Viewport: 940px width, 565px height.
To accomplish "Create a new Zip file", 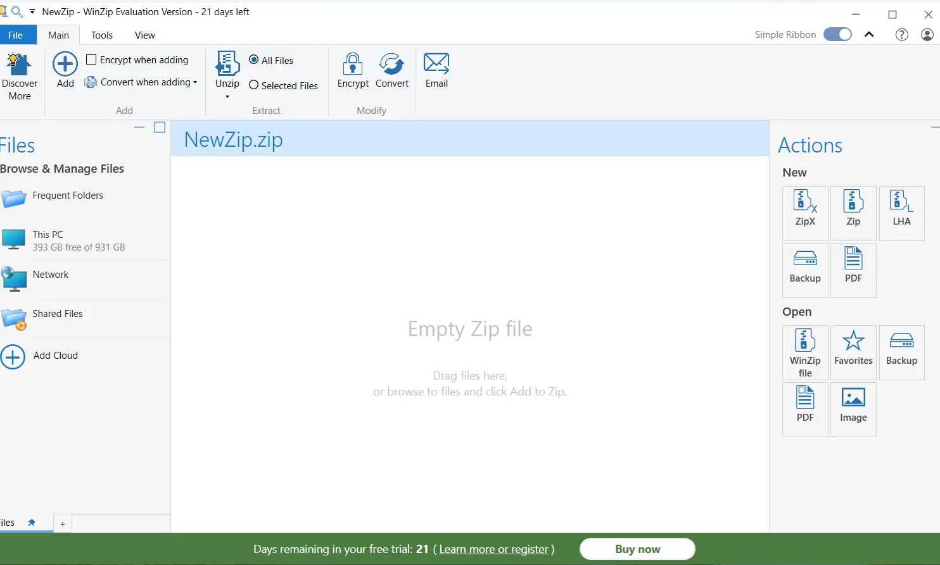I will pos(853,213).
